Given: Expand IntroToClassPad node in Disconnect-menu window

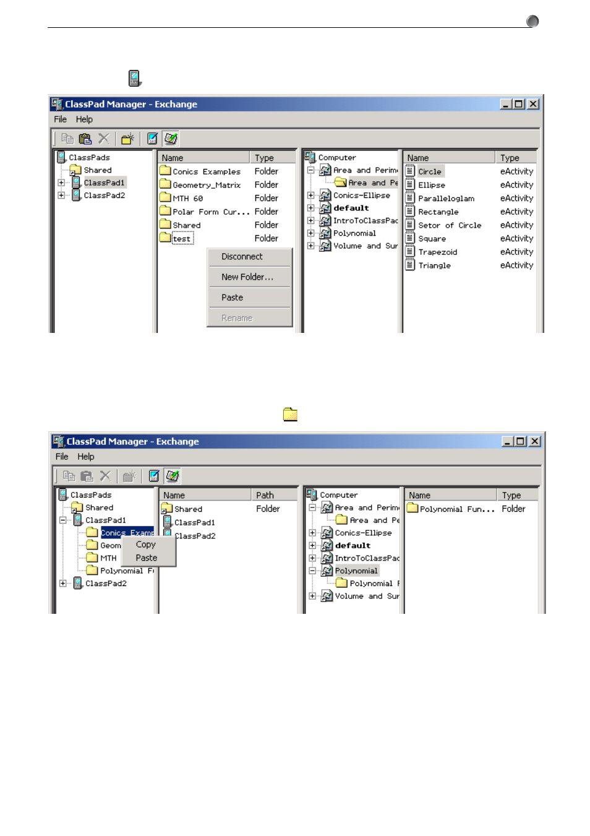Looking at the screenshot, I should 311,220.
